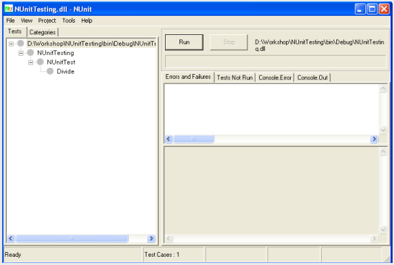This screenshot has width=394, height=265.
Task: Click the 'Test Cases : 1' status text
Action: [162, 255]
